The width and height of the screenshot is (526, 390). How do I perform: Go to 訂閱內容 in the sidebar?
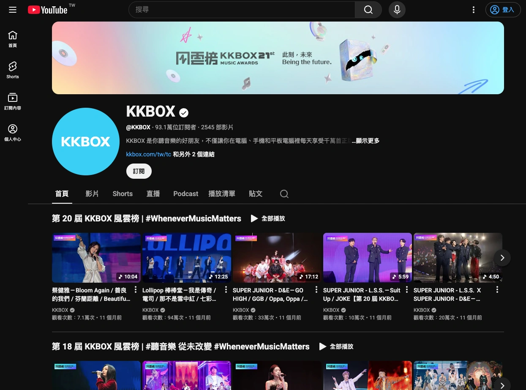coord(13,101)
